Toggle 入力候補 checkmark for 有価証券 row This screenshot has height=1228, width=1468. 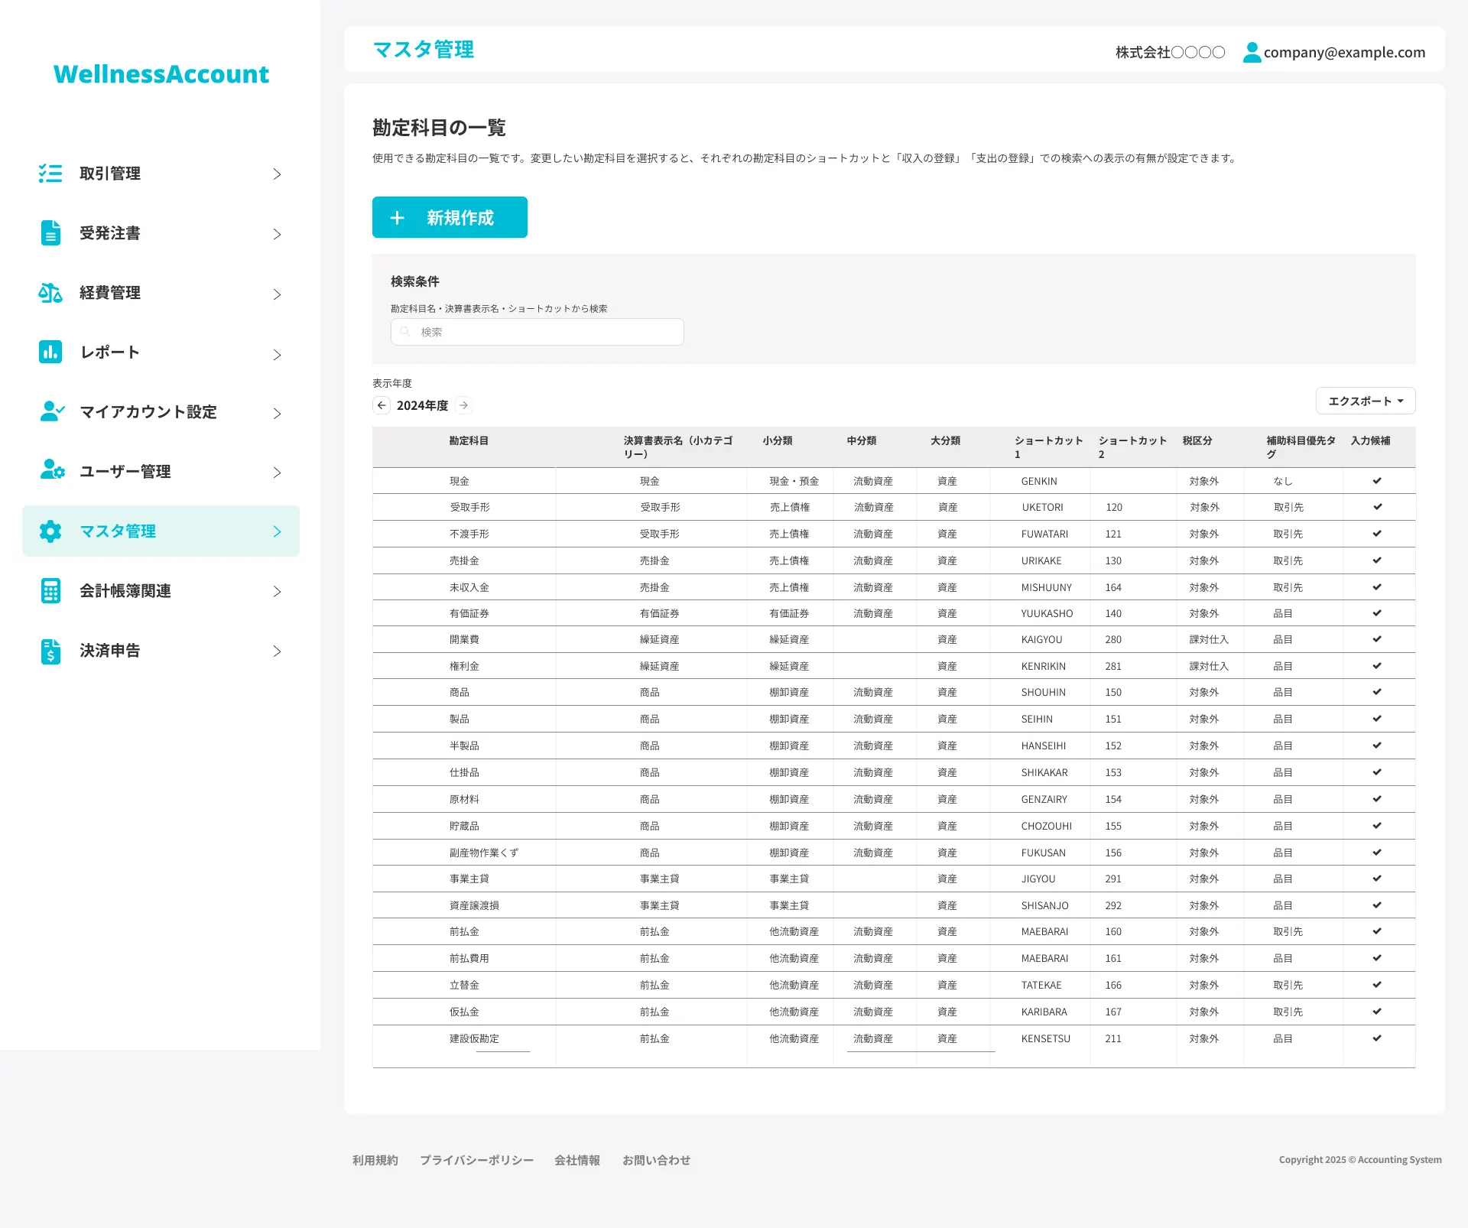[1376, 613]
